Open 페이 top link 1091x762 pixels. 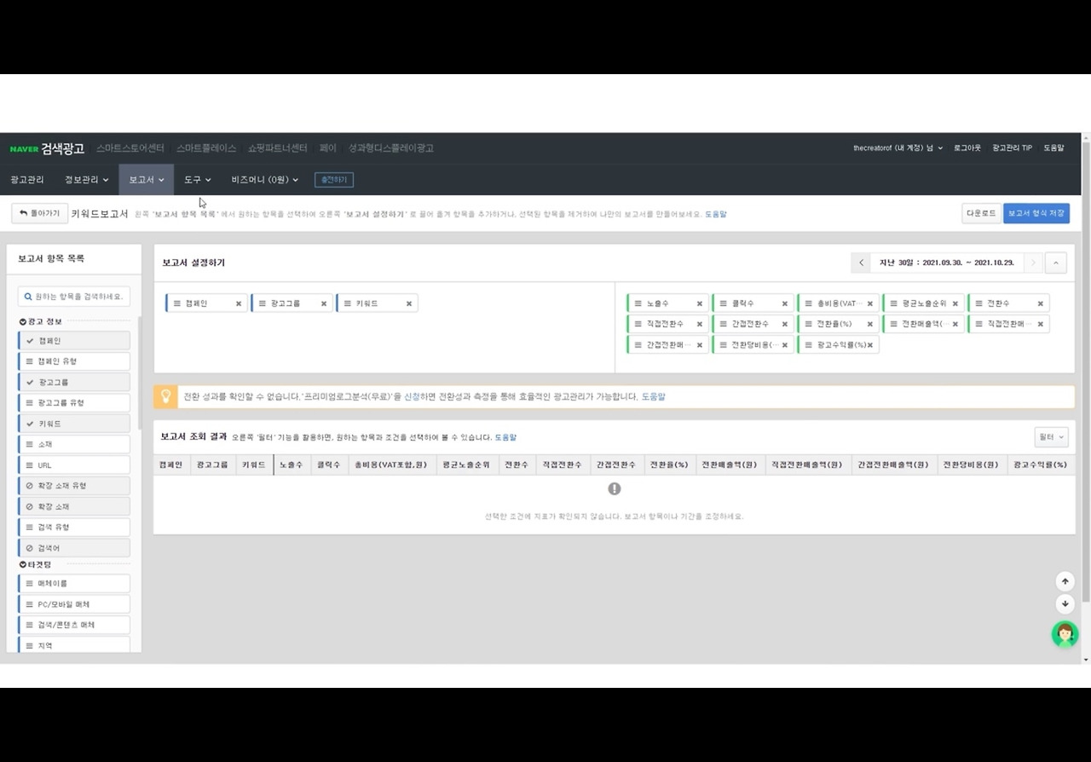click(328, 148)
